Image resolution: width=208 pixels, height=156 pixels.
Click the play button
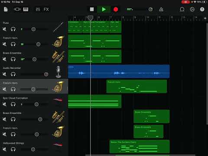[104, 10]
